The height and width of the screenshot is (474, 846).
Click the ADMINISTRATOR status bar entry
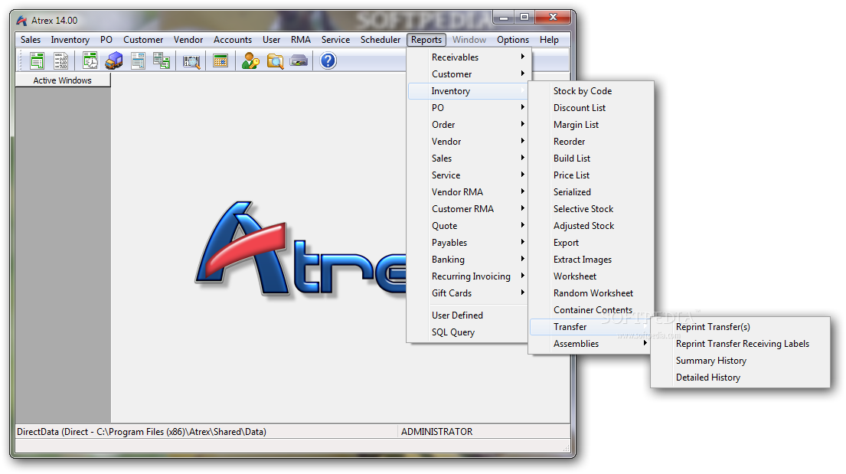click(436, 432)
